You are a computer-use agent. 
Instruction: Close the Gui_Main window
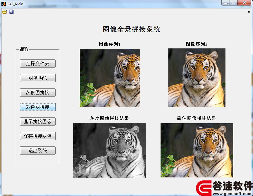(244, 3)
